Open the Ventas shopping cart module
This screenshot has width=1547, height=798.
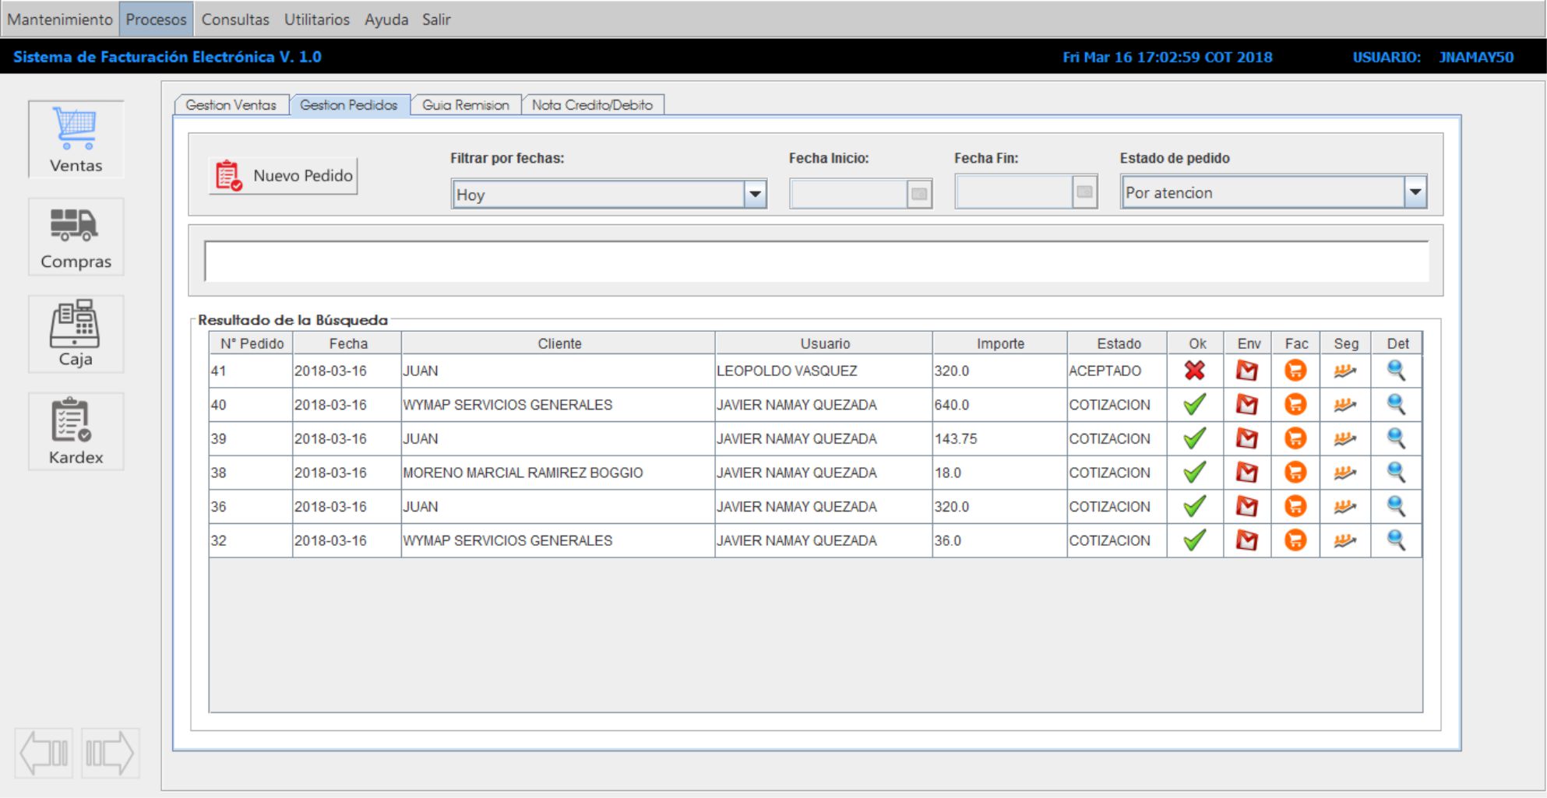[x=76, y=139]
